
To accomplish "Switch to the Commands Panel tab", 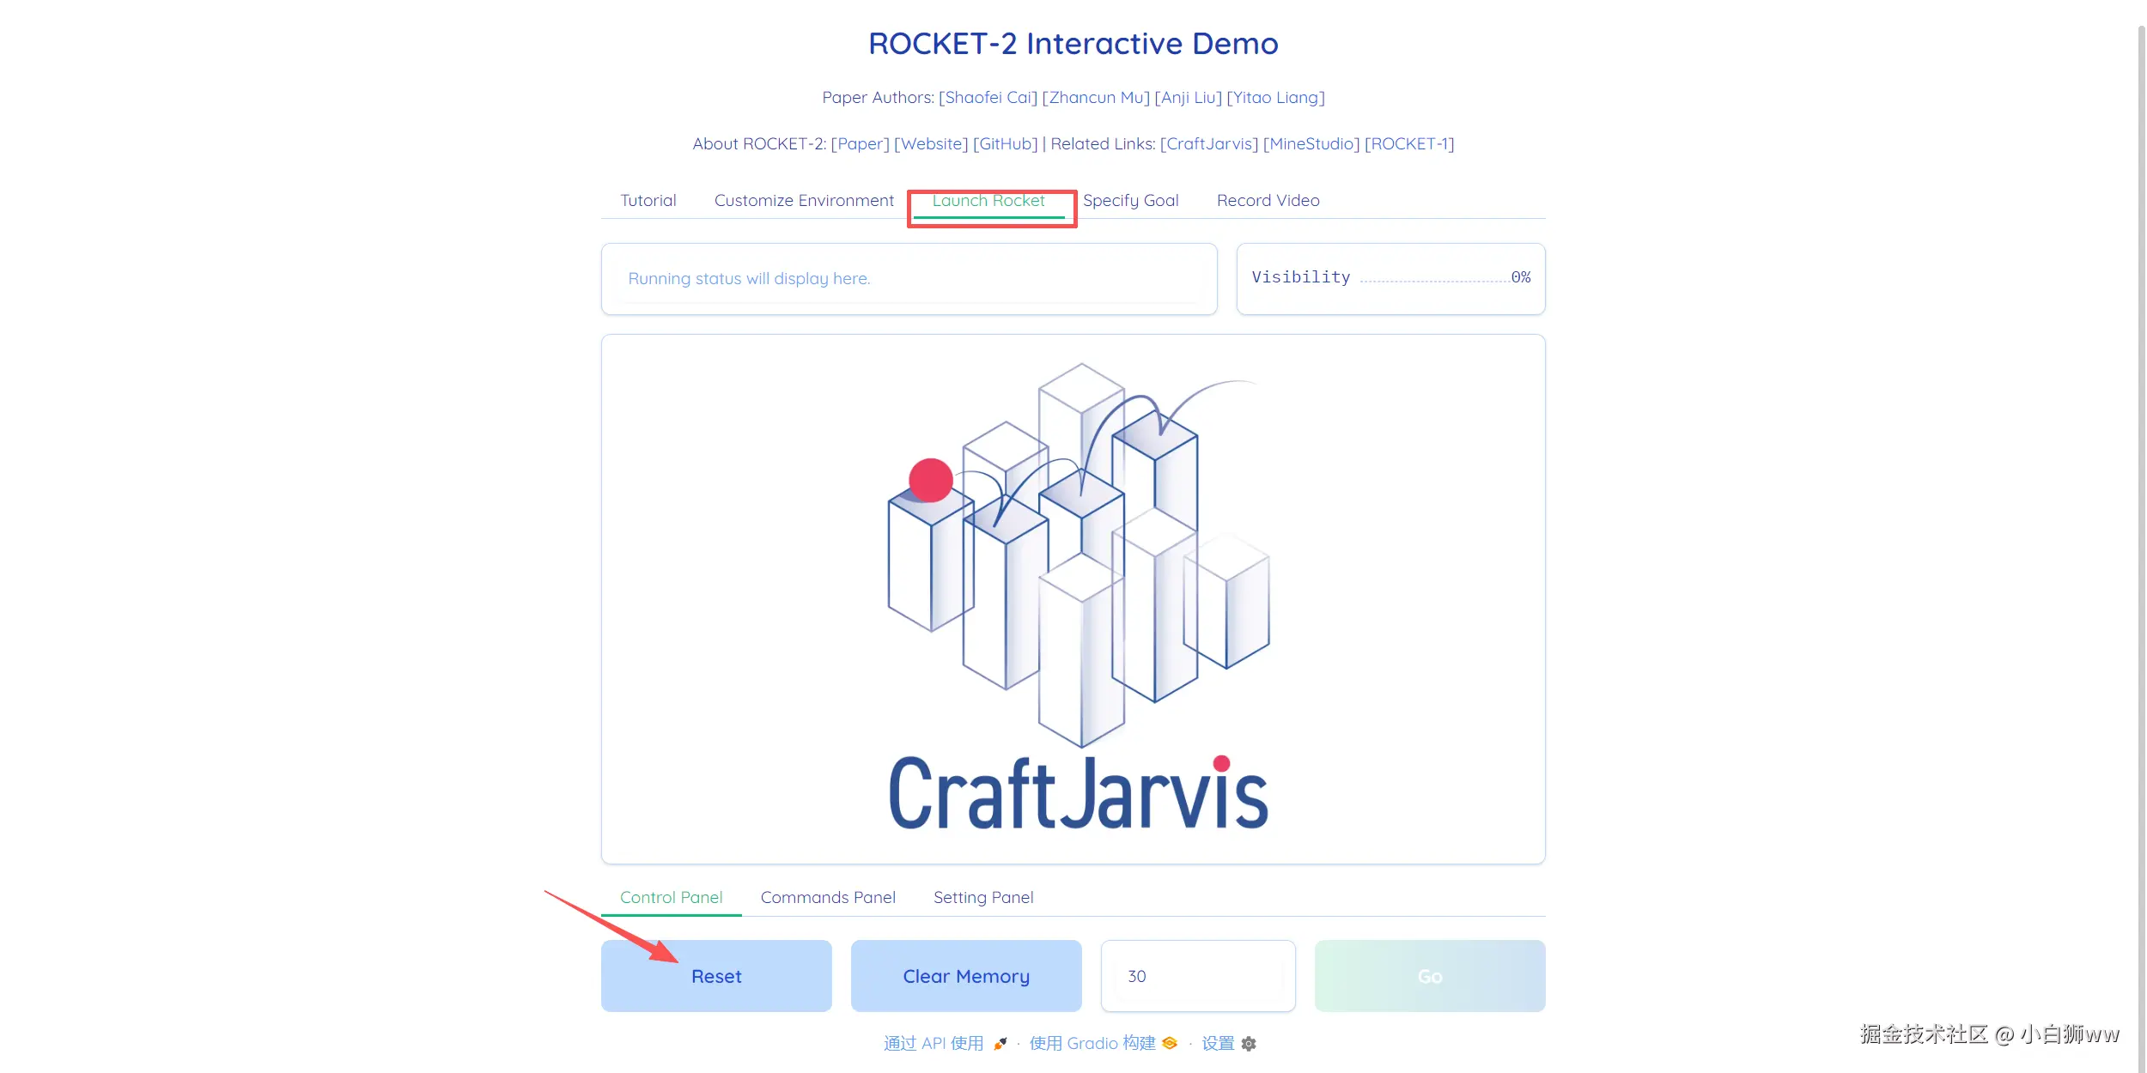I will tap(828, 897).
